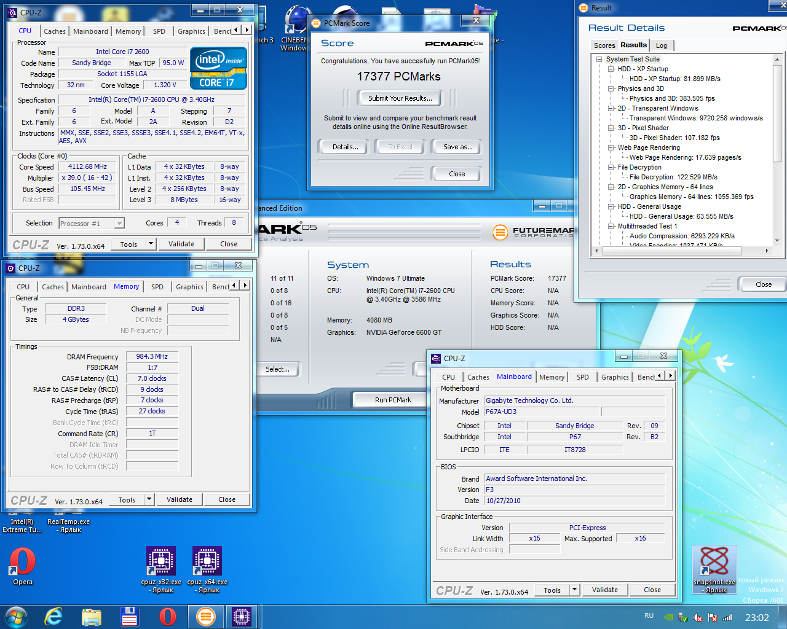The height and width of the screenshot is (629, 787).
Task: Switch to PCMark05 taskbar button
Action: click(x=206, y=617)
